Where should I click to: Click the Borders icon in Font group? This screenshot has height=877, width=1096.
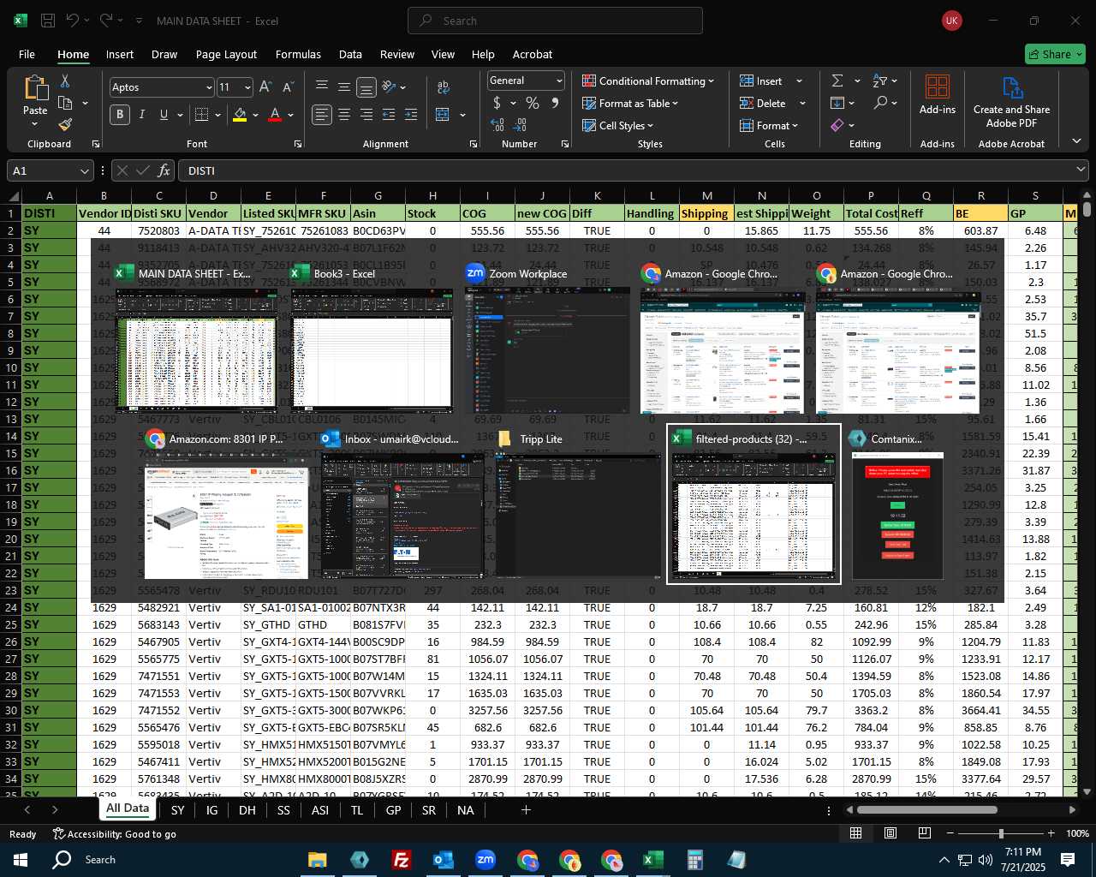[x=202, y=115]
